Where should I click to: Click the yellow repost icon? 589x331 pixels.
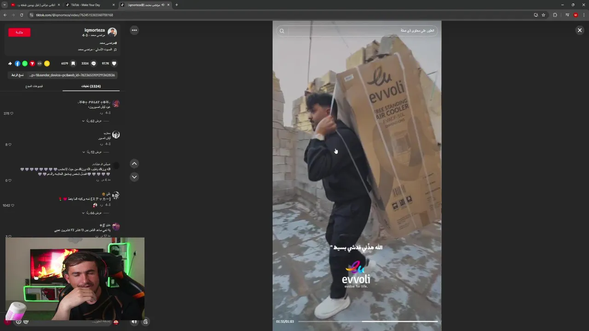tap(47, 63)
